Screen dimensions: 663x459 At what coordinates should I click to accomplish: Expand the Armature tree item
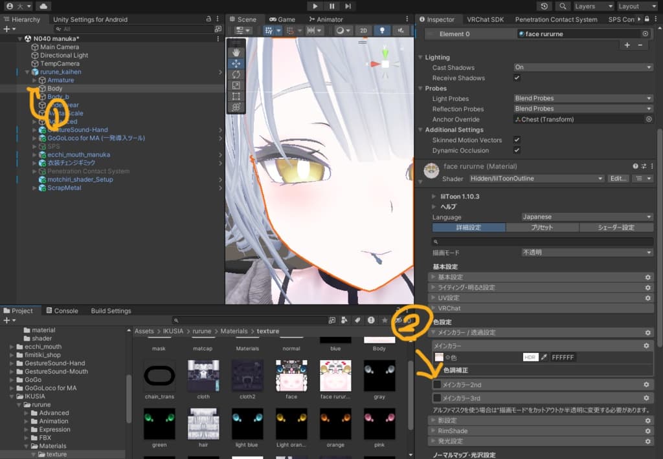tap(34, 80)
